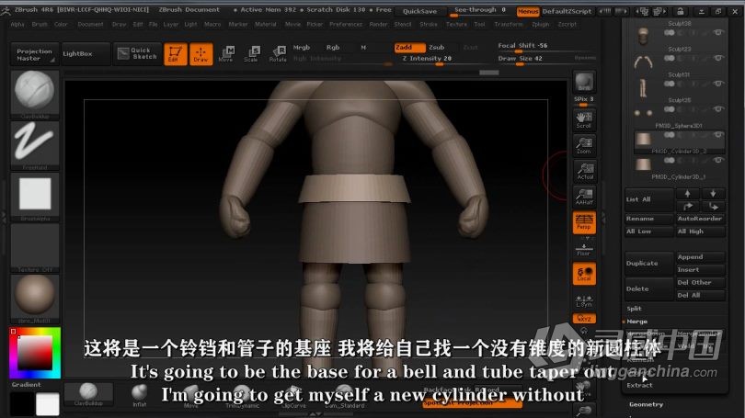Screen dimensions: 745x418
Task: Toggle Local transformations button
Action: [584, 274]
